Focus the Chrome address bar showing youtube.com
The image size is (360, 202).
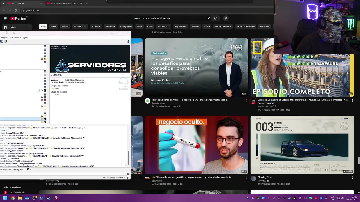click(x=141, y=10)
